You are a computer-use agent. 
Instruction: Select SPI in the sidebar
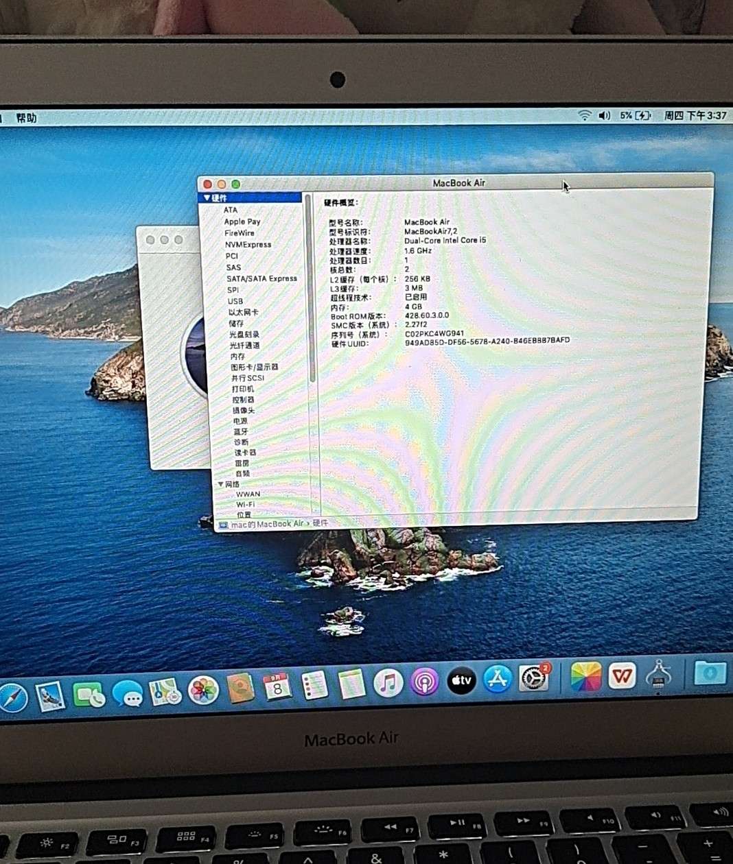point(233,290)
